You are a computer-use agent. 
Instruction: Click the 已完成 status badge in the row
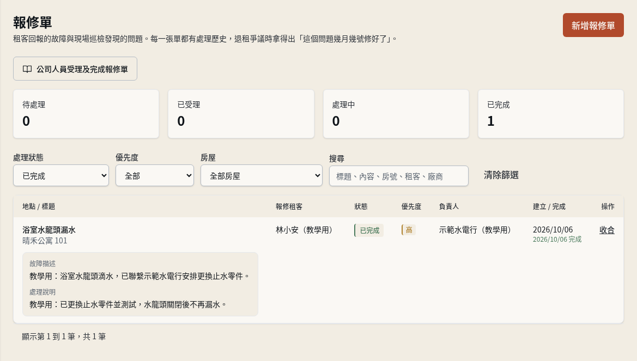pos(369,230)
